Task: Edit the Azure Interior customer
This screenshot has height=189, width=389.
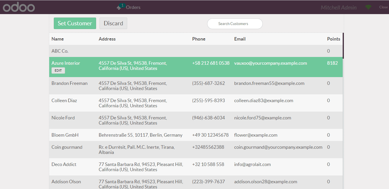Action: 58,70
